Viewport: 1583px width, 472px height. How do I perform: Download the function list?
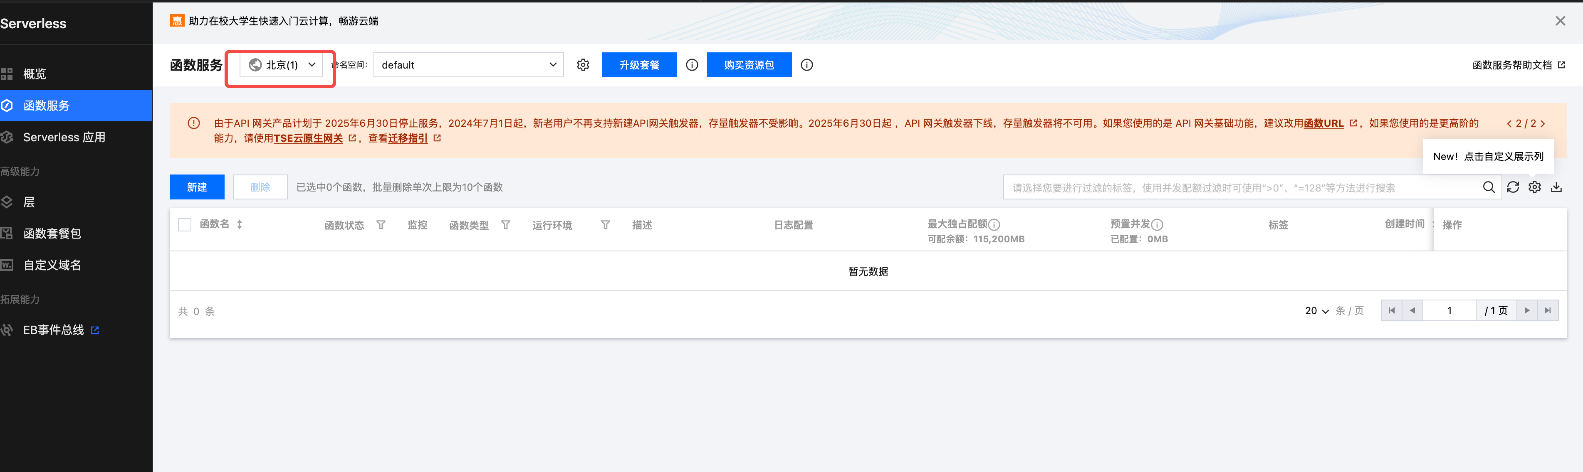(x=1556, y=187)
